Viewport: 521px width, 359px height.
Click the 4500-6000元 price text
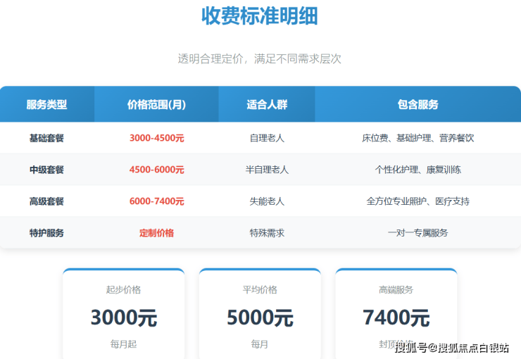click(156, 170)
